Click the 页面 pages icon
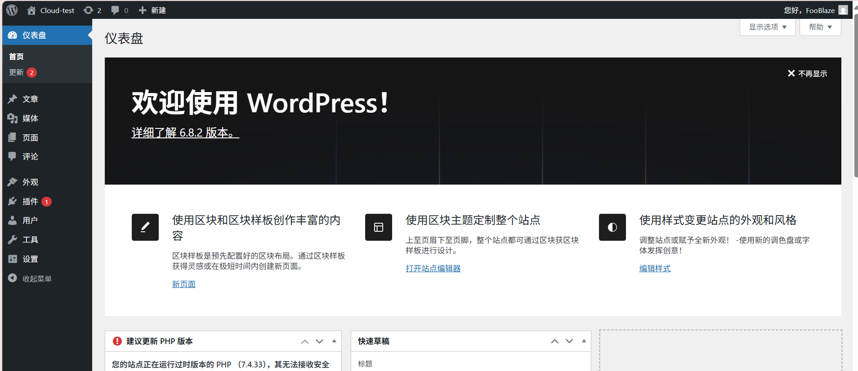 coord(13,137)
